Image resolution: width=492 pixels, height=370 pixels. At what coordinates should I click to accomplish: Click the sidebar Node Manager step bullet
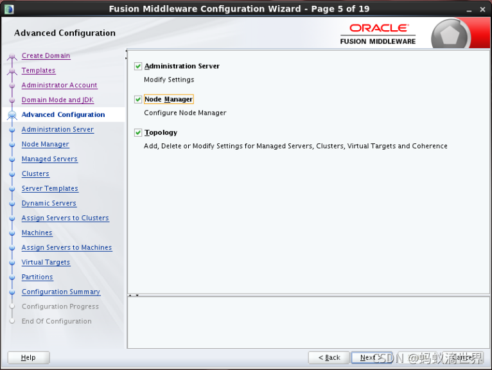(x=12, y=145)
